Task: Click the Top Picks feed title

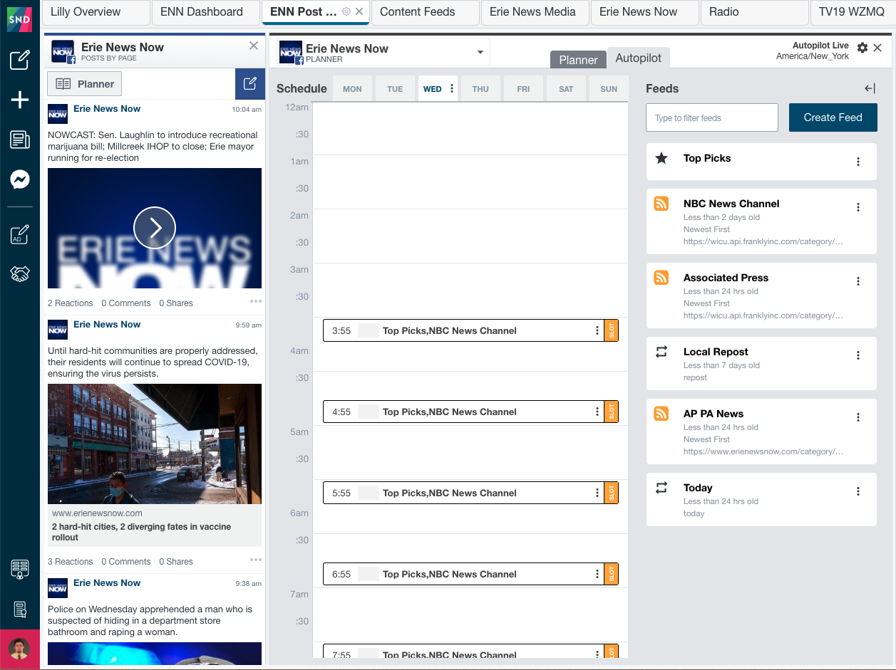Action: [707, 158]
